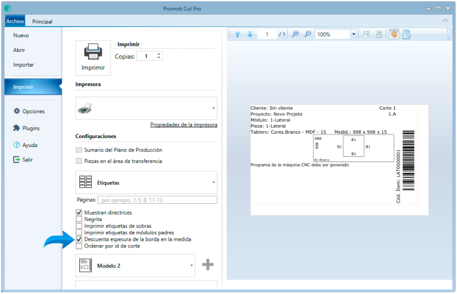Click the Ayuda menu label
The width and height of the screenshot is (457, 294).
[30, 145]
